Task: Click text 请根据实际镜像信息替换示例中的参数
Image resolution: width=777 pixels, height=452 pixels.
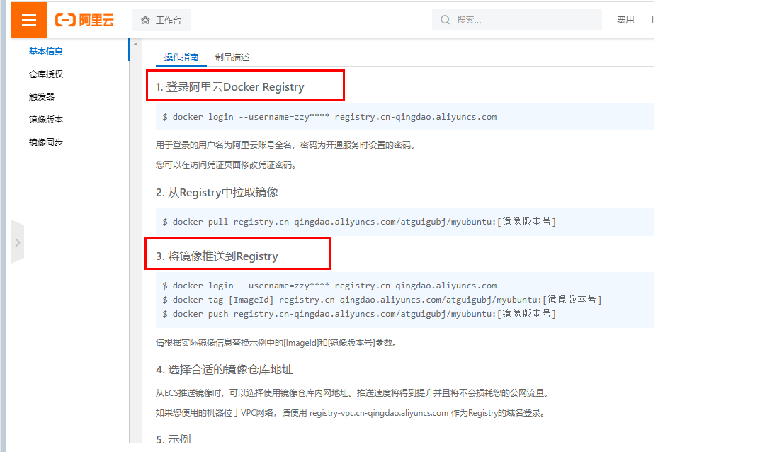Action: 276,343
